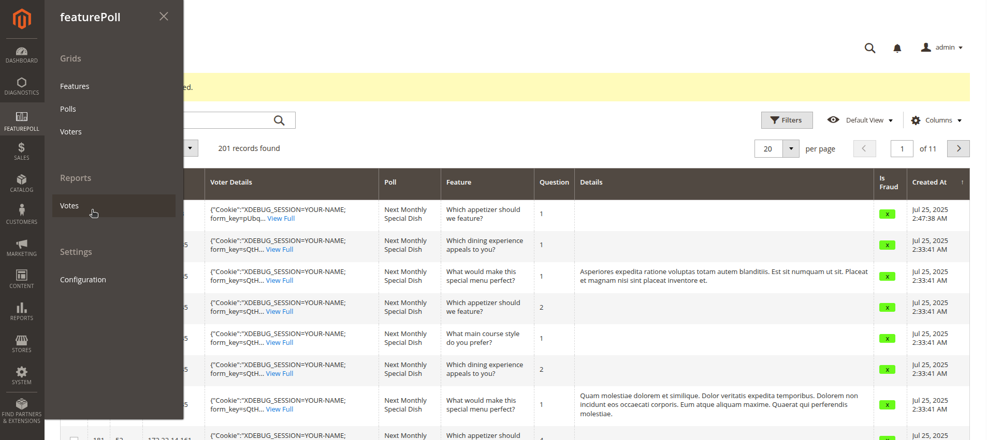Close the featurePoll flyout panel

[x=164, y=17]
